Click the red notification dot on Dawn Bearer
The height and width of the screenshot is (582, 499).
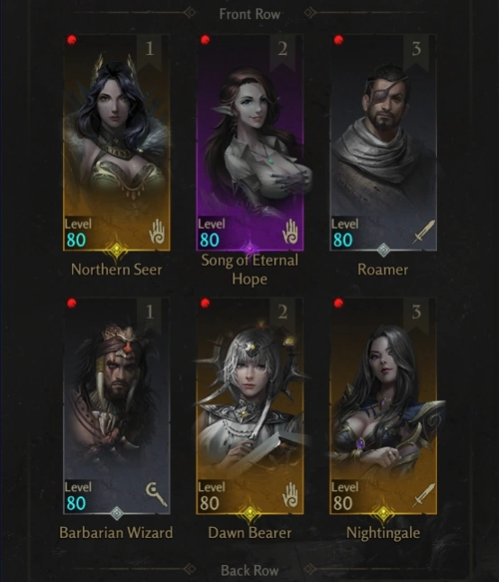coord(205,304)
